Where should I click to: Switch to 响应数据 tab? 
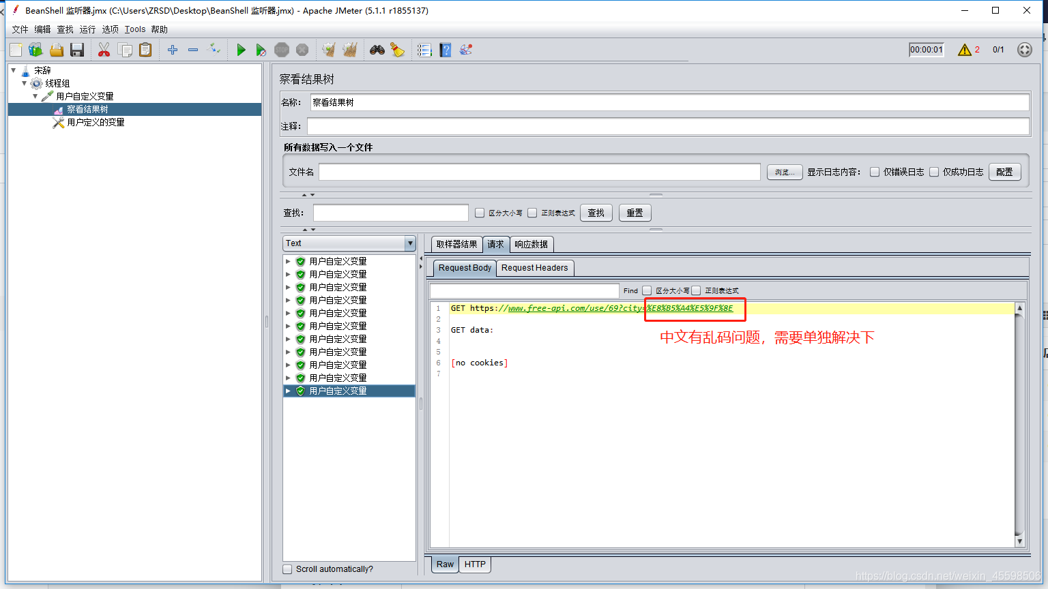[531, 244]
